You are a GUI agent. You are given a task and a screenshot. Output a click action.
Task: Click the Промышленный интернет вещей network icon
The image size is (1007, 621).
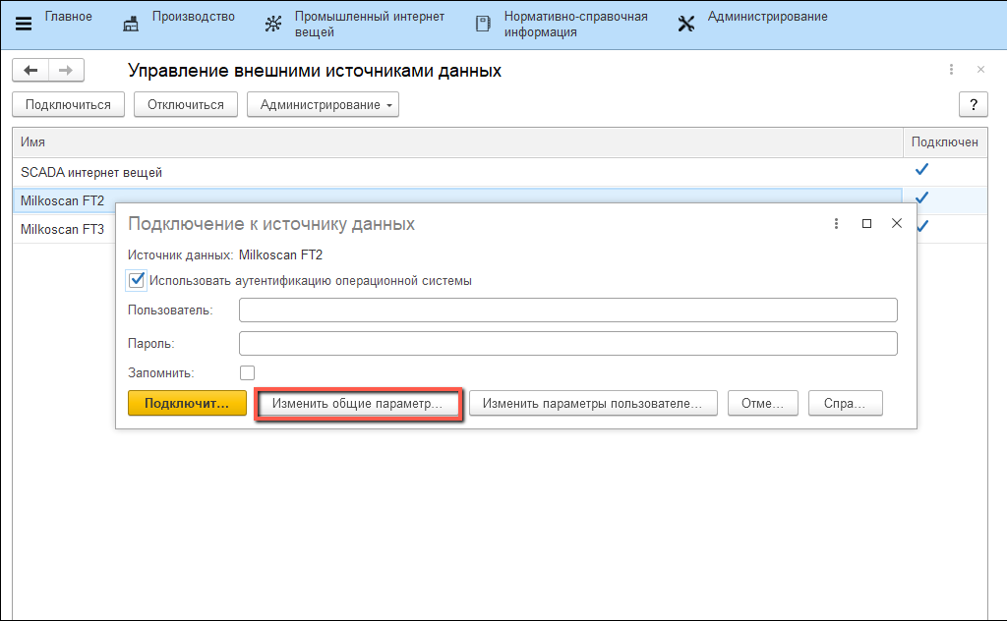pos(273,25)
